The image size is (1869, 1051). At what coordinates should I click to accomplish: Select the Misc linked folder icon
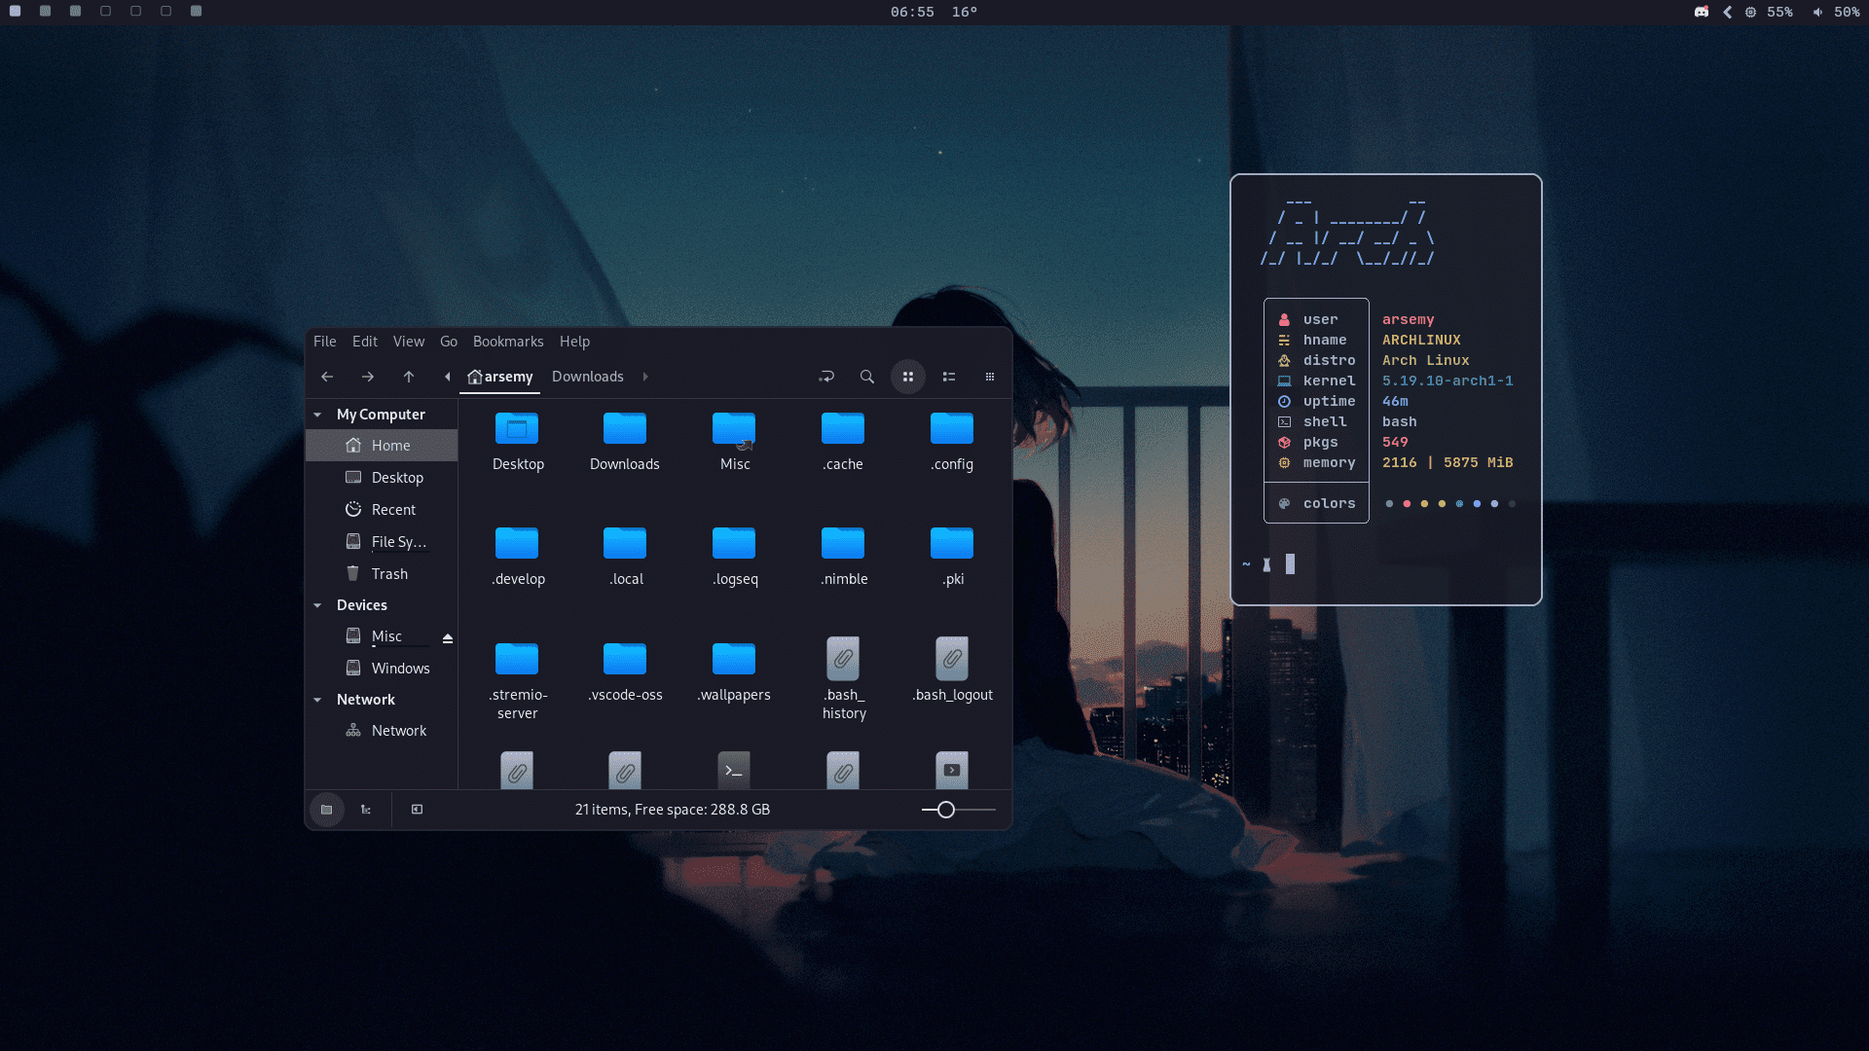(x=734, y=429)
